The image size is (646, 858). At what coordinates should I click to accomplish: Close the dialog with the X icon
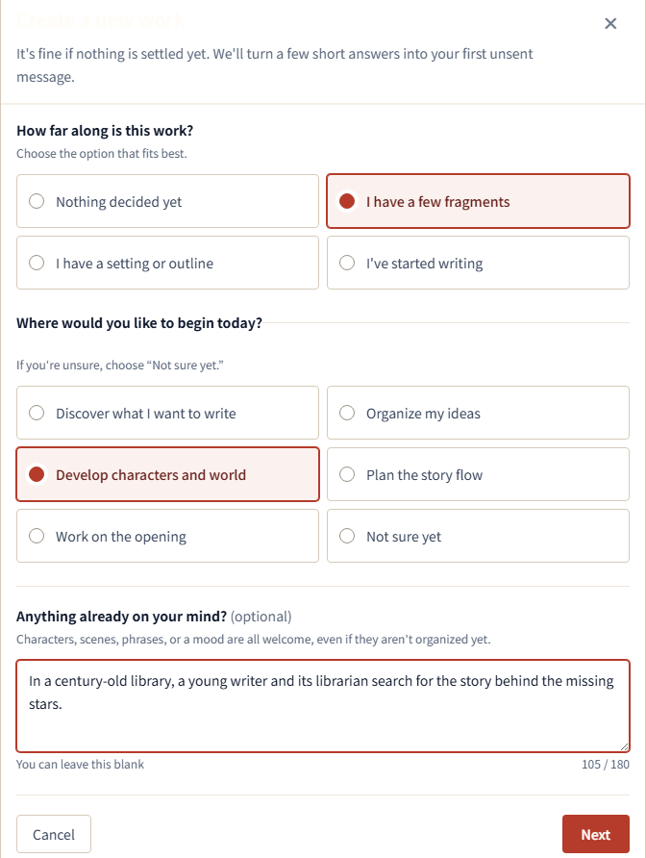click(610, 23)
